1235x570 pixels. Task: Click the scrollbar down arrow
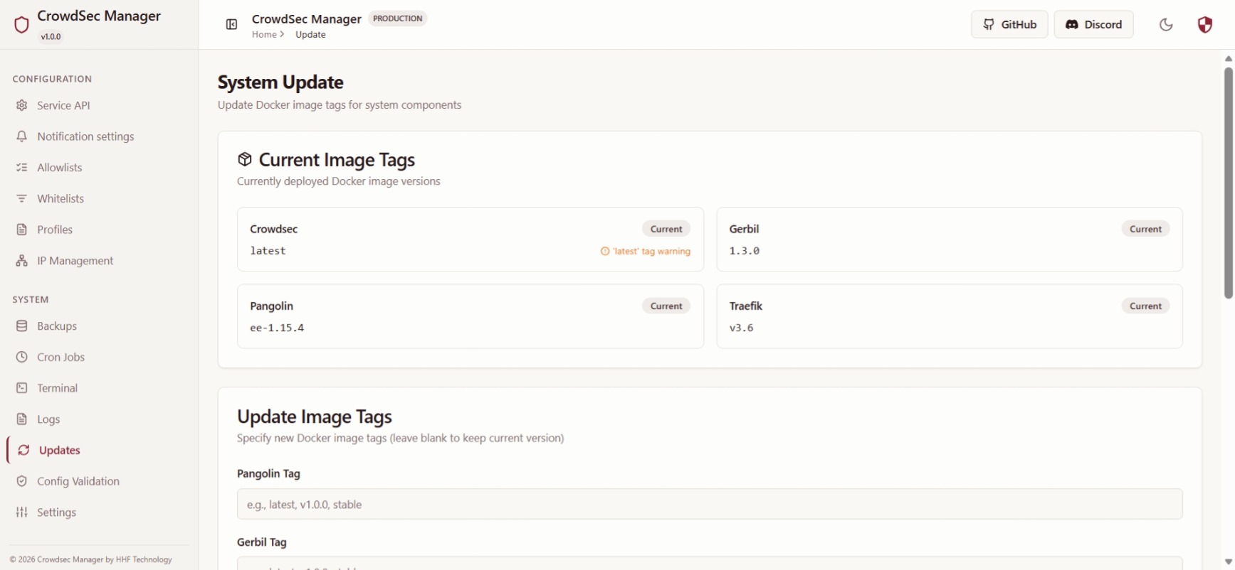pos(1228,561)
